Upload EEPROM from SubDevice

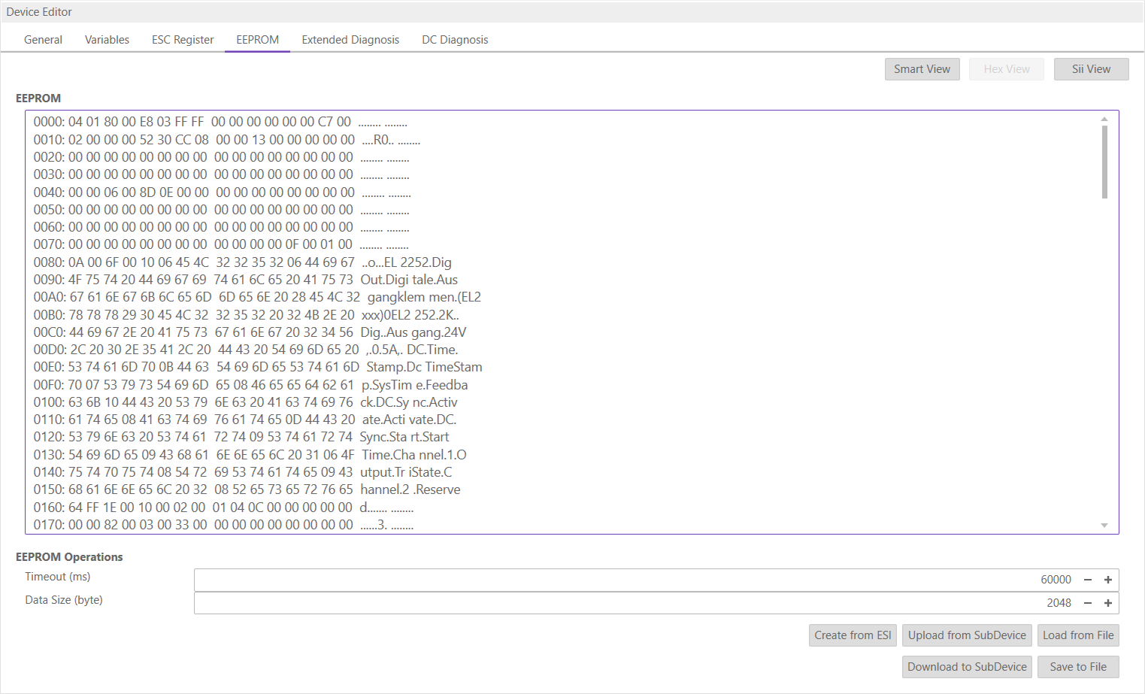tap(967, 635)
